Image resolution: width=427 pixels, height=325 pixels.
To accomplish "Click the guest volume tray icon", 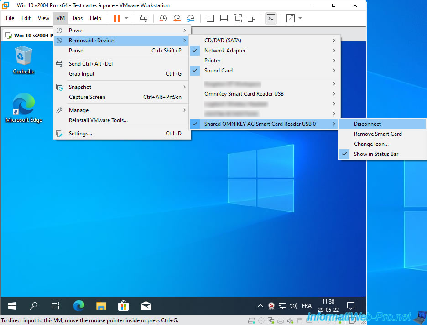I will pyautogui.click(x=293, y=306).
